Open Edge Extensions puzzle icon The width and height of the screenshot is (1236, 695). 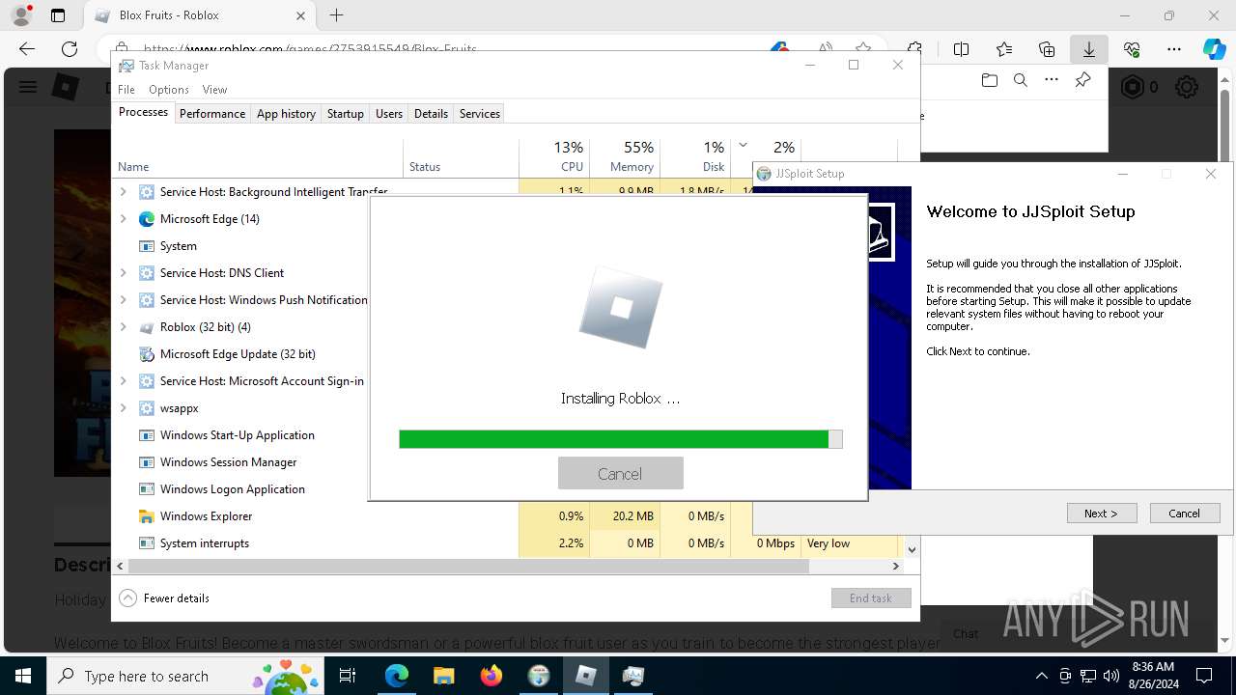click(914, 49)
